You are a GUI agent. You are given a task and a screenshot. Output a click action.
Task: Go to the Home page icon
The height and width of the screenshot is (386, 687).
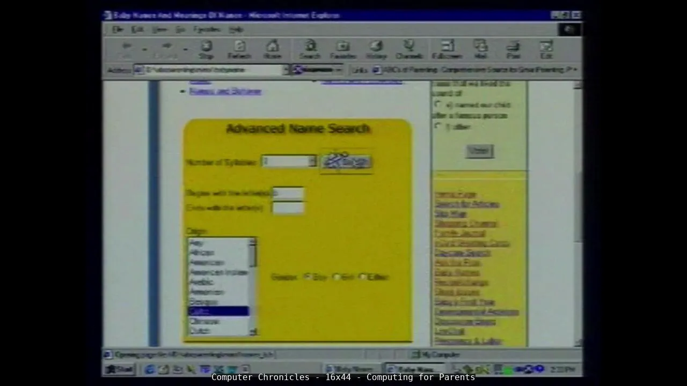pos(273,49)
